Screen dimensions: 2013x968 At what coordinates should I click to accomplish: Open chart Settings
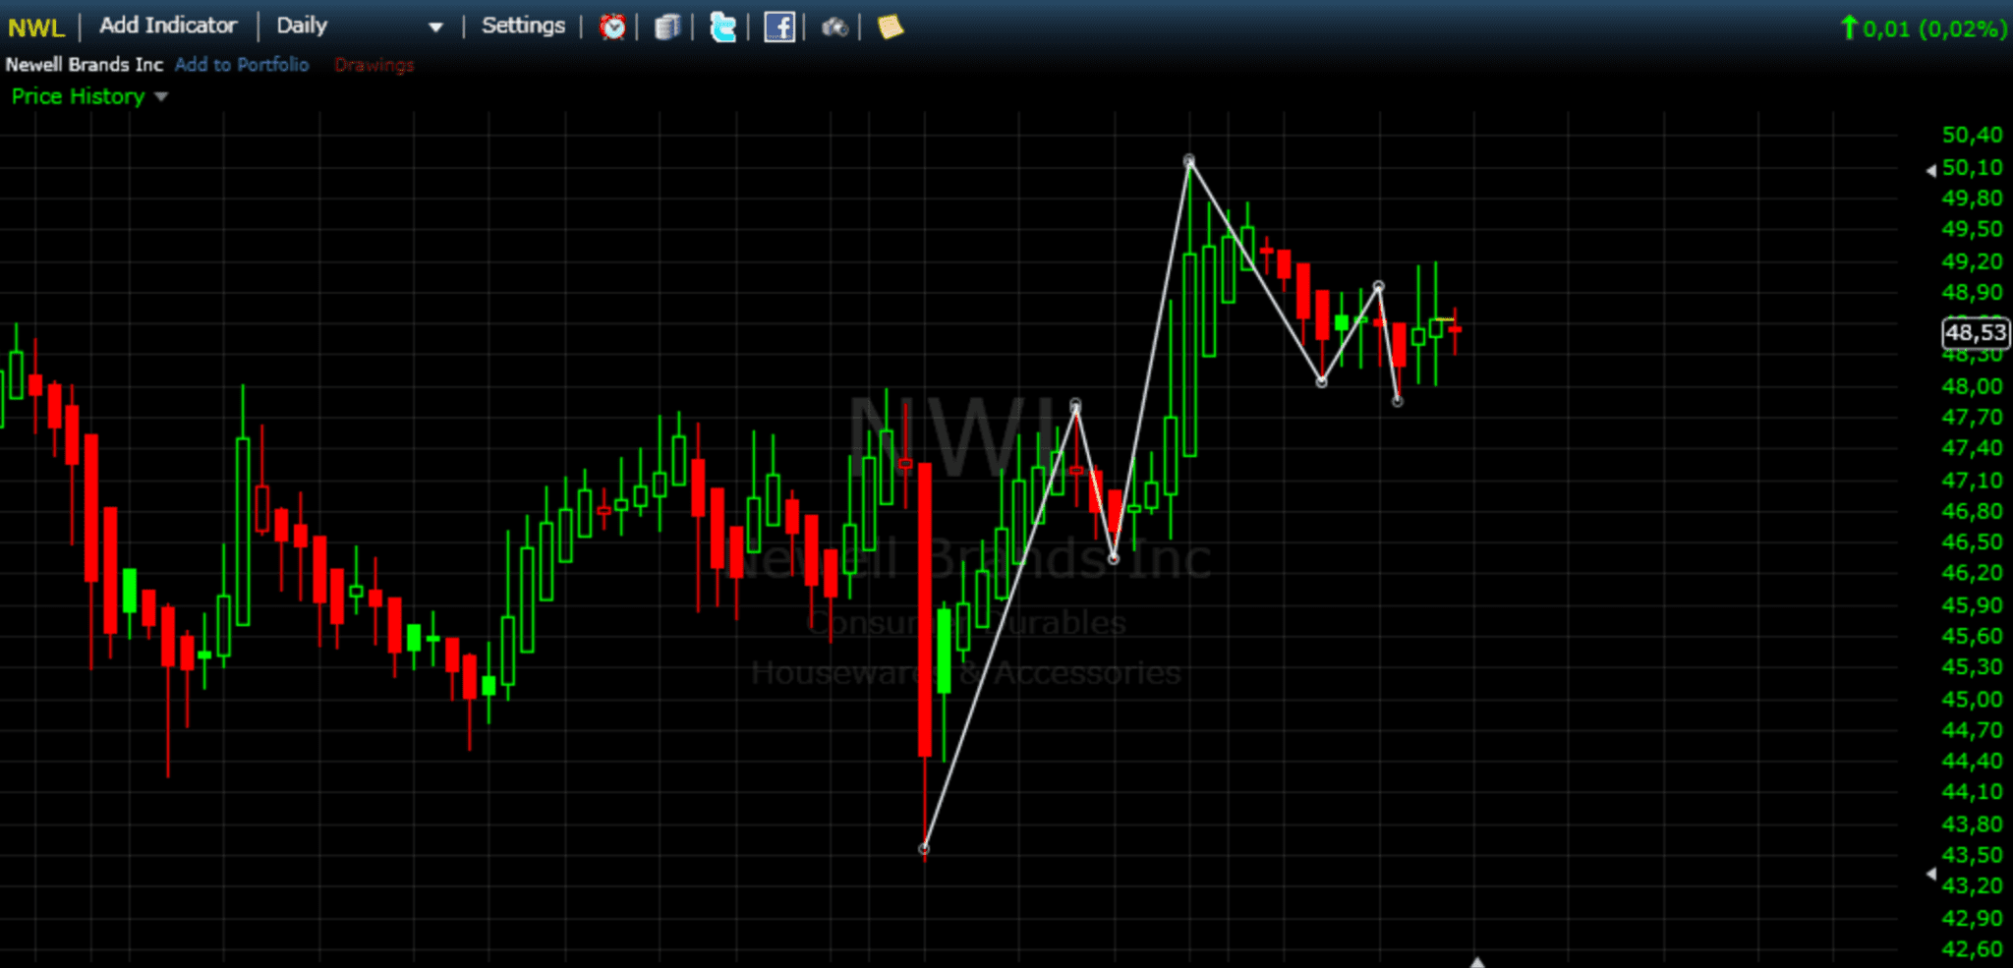[523, 26]
